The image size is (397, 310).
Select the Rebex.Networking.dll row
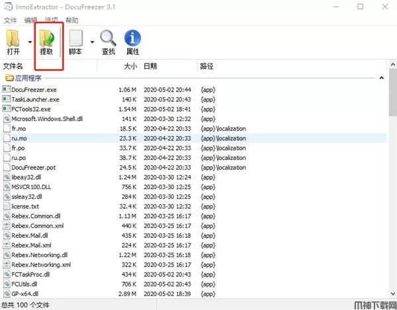pos(41,255)
